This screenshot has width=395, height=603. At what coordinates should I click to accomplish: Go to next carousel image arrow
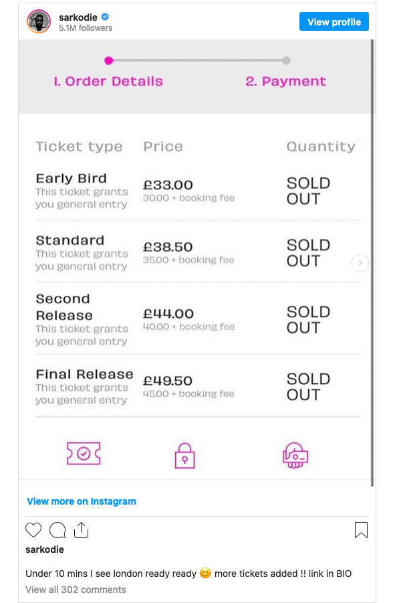tap(360, 263)
